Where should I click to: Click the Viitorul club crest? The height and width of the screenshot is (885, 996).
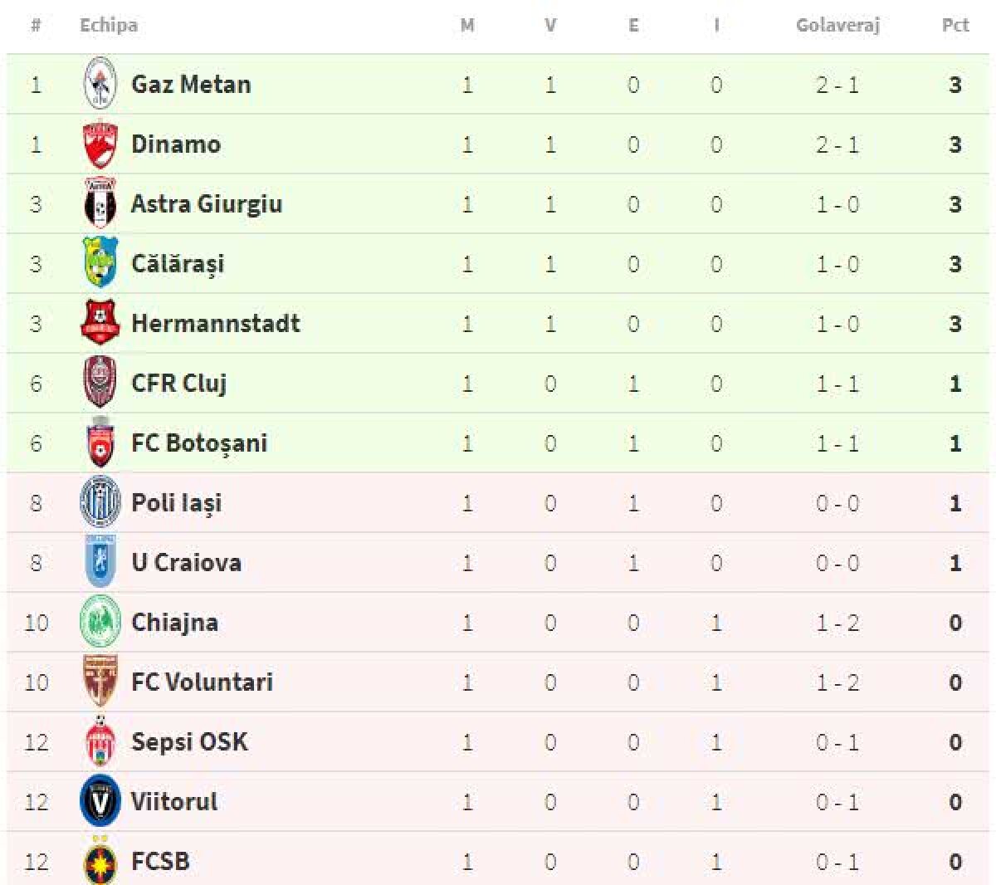(x=100, y=801)
